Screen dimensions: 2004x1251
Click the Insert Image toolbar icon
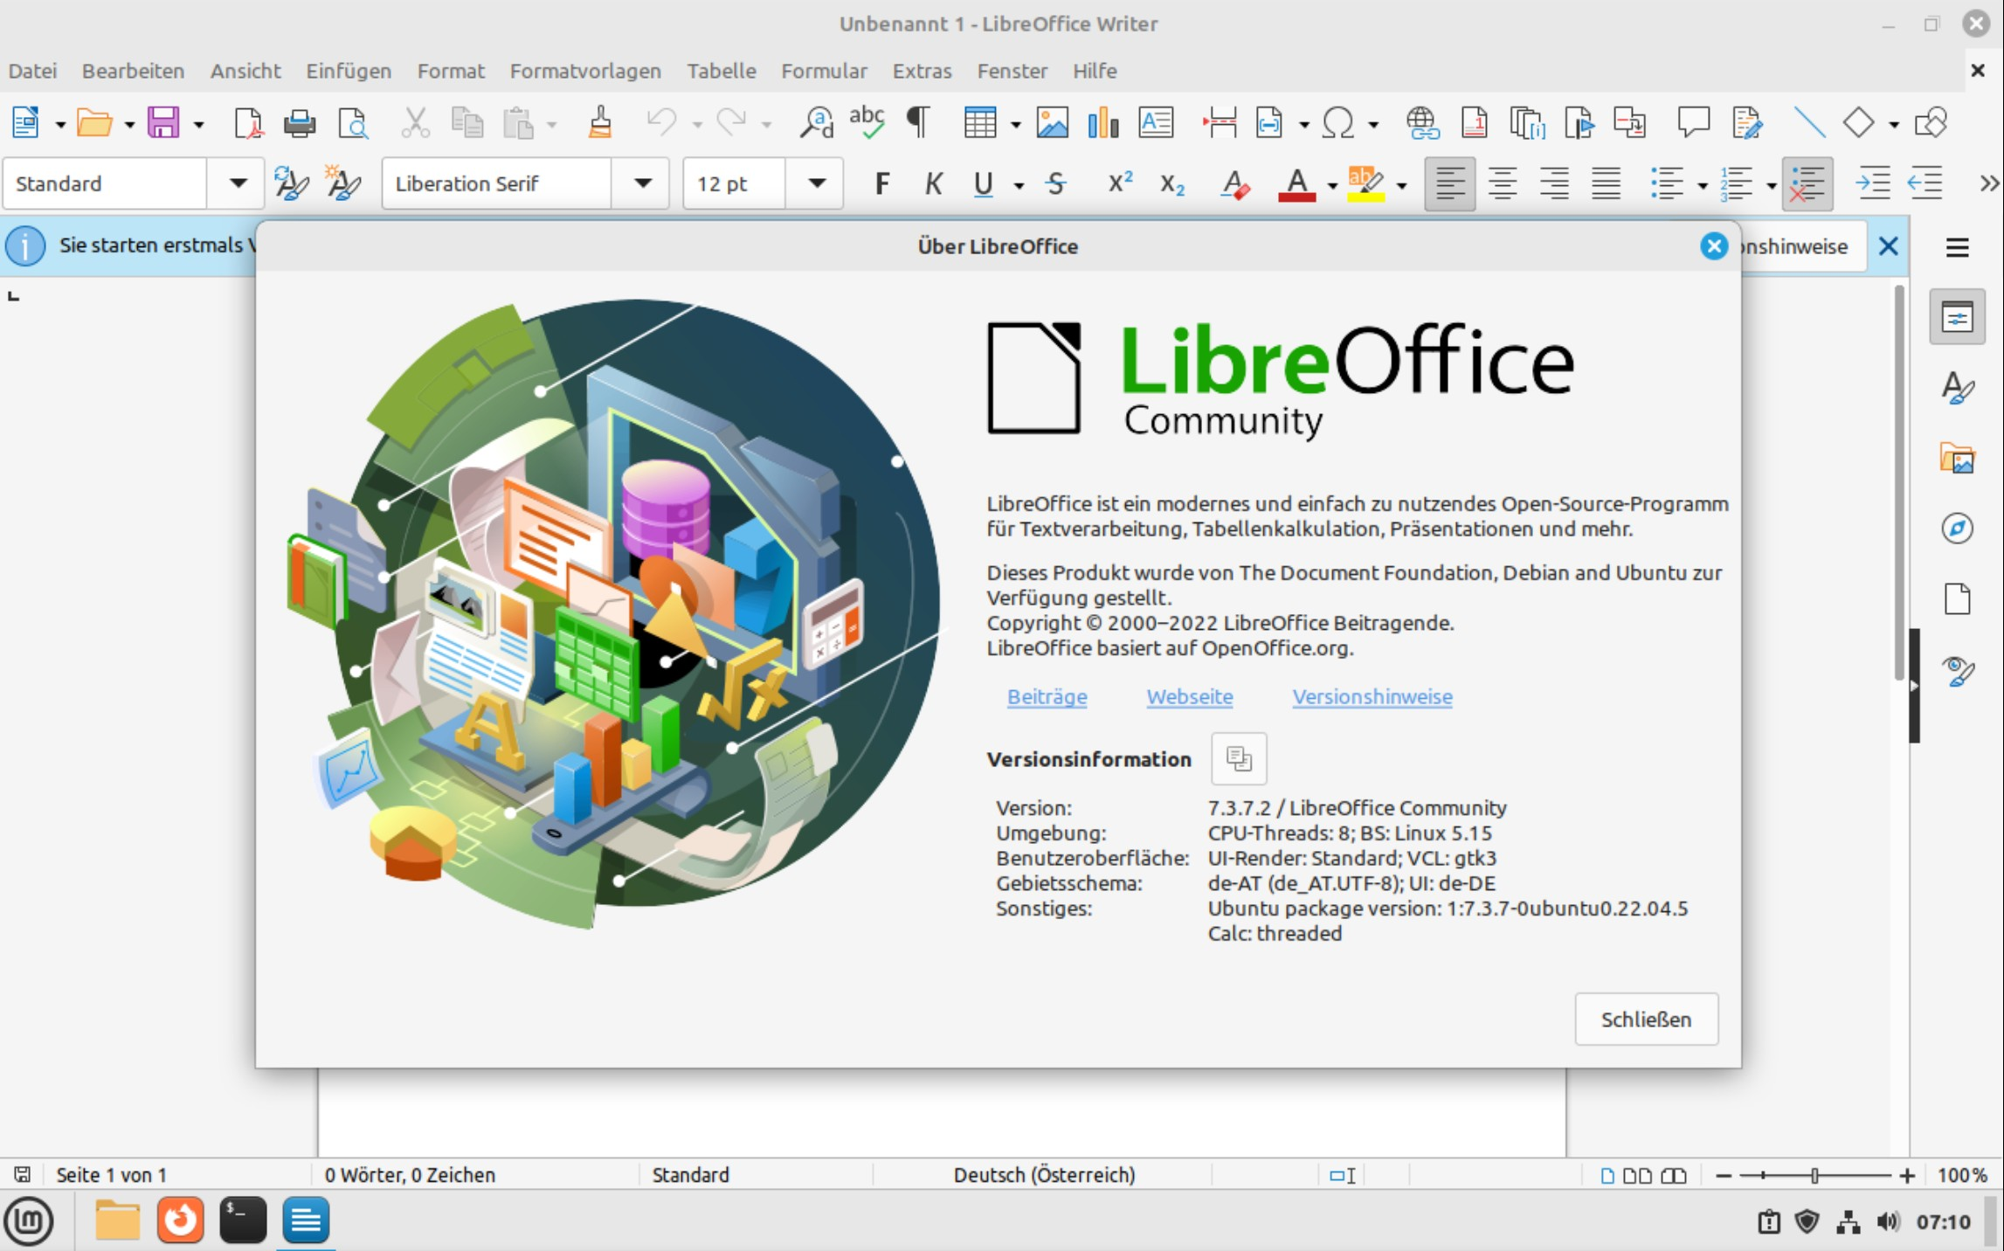(x=1052, y=123)
